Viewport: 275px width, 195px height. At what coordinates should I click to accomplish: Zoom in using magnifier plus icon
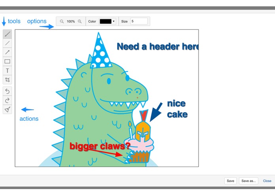(x=80, y=21)
